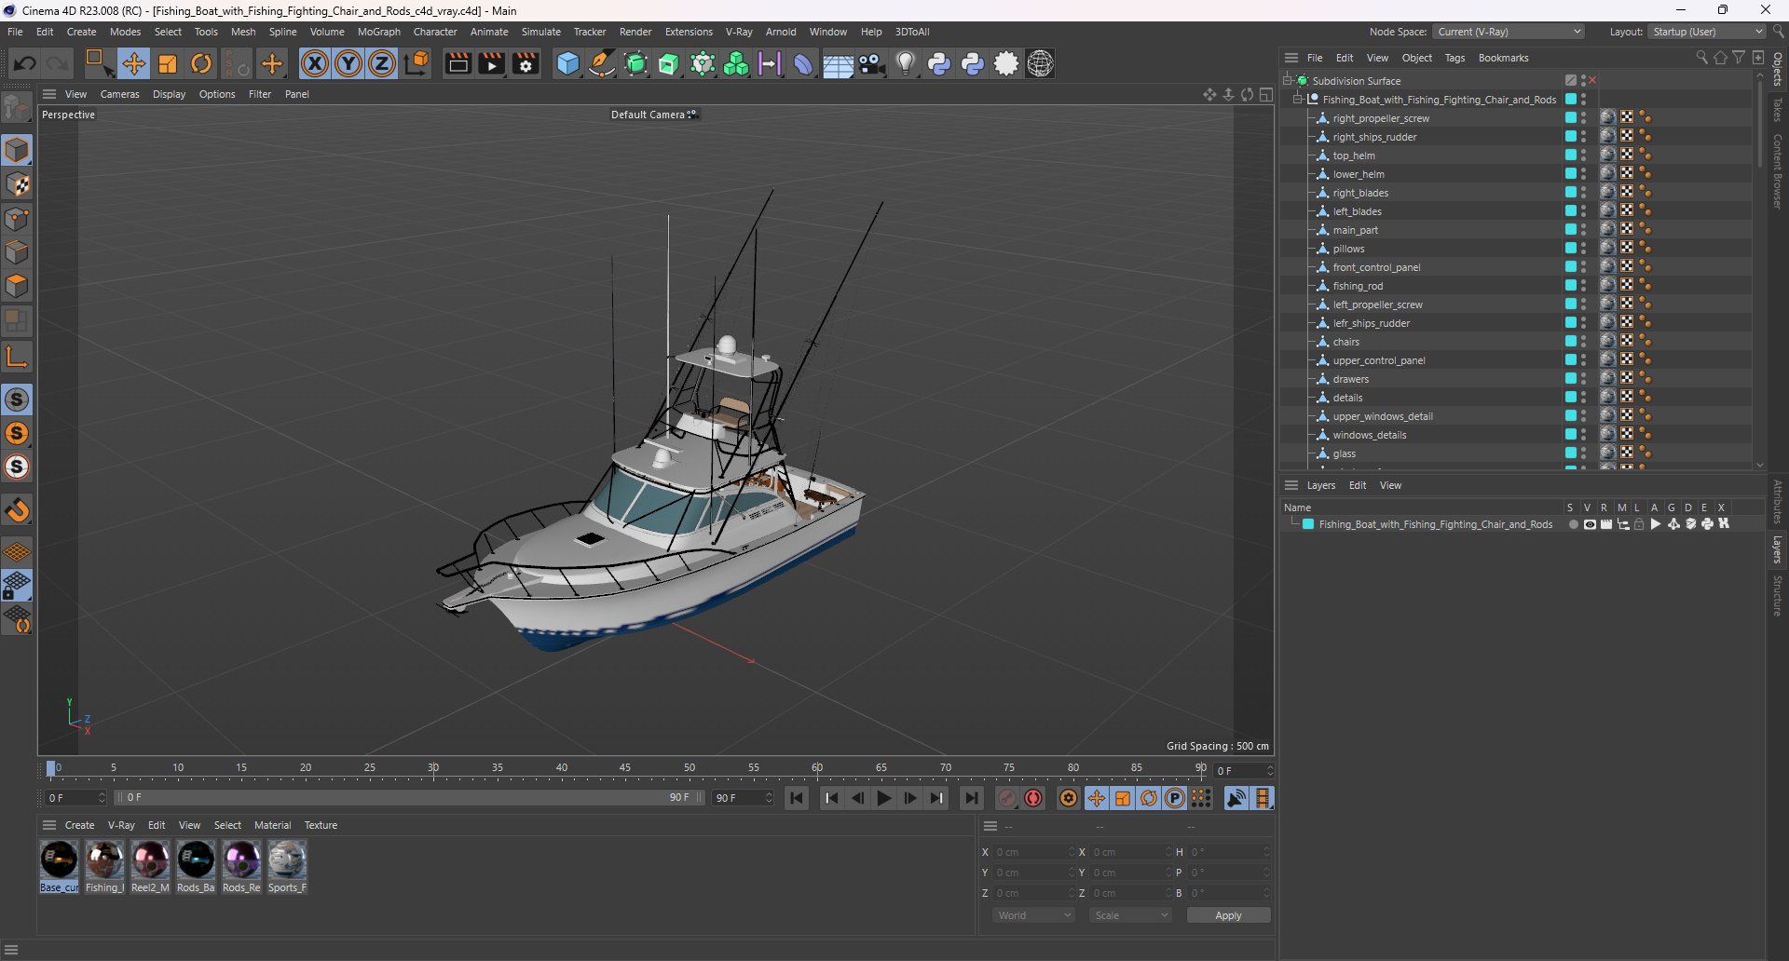Open the Layout Startup dropdown
The width and height of the screenshot is (1789, 961).
click(1707, 32)
